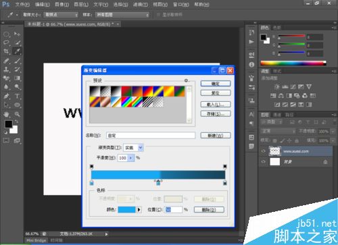Swap foreground and background colors
The image size is (338, 245).
(16, 121)
